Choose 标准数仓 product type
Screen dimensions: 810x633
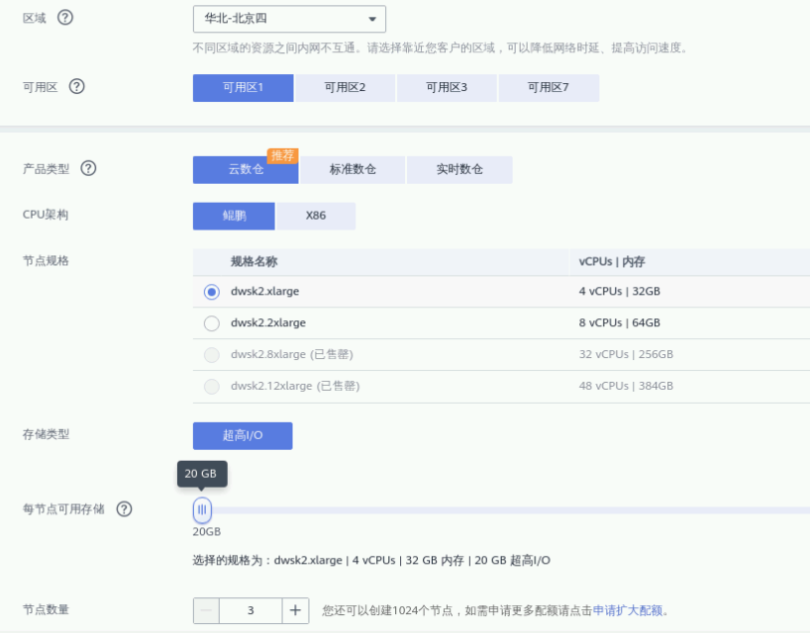click(353, 170)
